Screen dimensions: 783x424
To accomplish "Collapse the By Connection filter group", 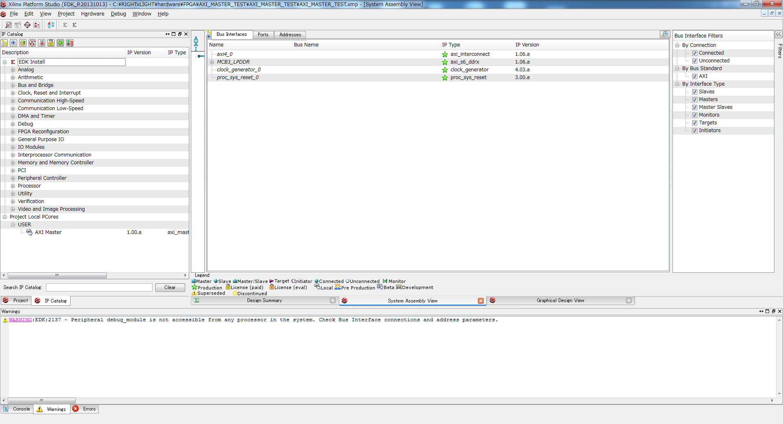I will [677, 46].
